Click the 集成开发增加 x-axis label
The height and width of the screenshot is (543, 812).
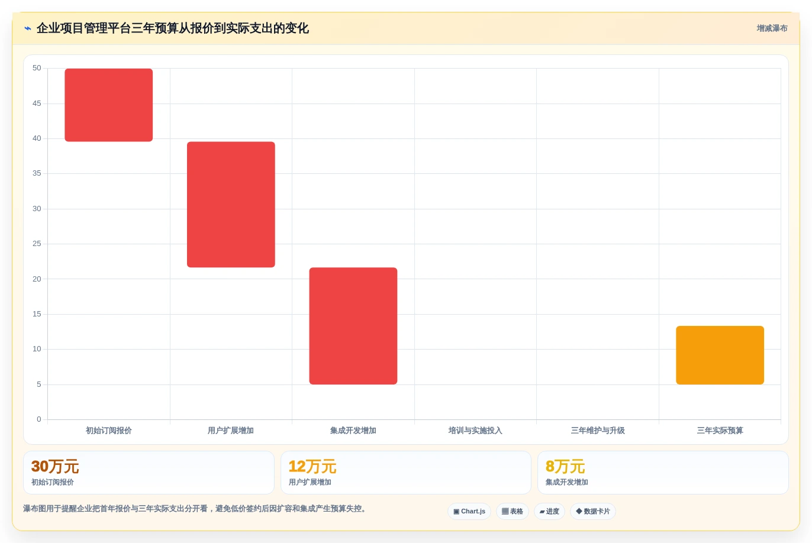[353, 431]
